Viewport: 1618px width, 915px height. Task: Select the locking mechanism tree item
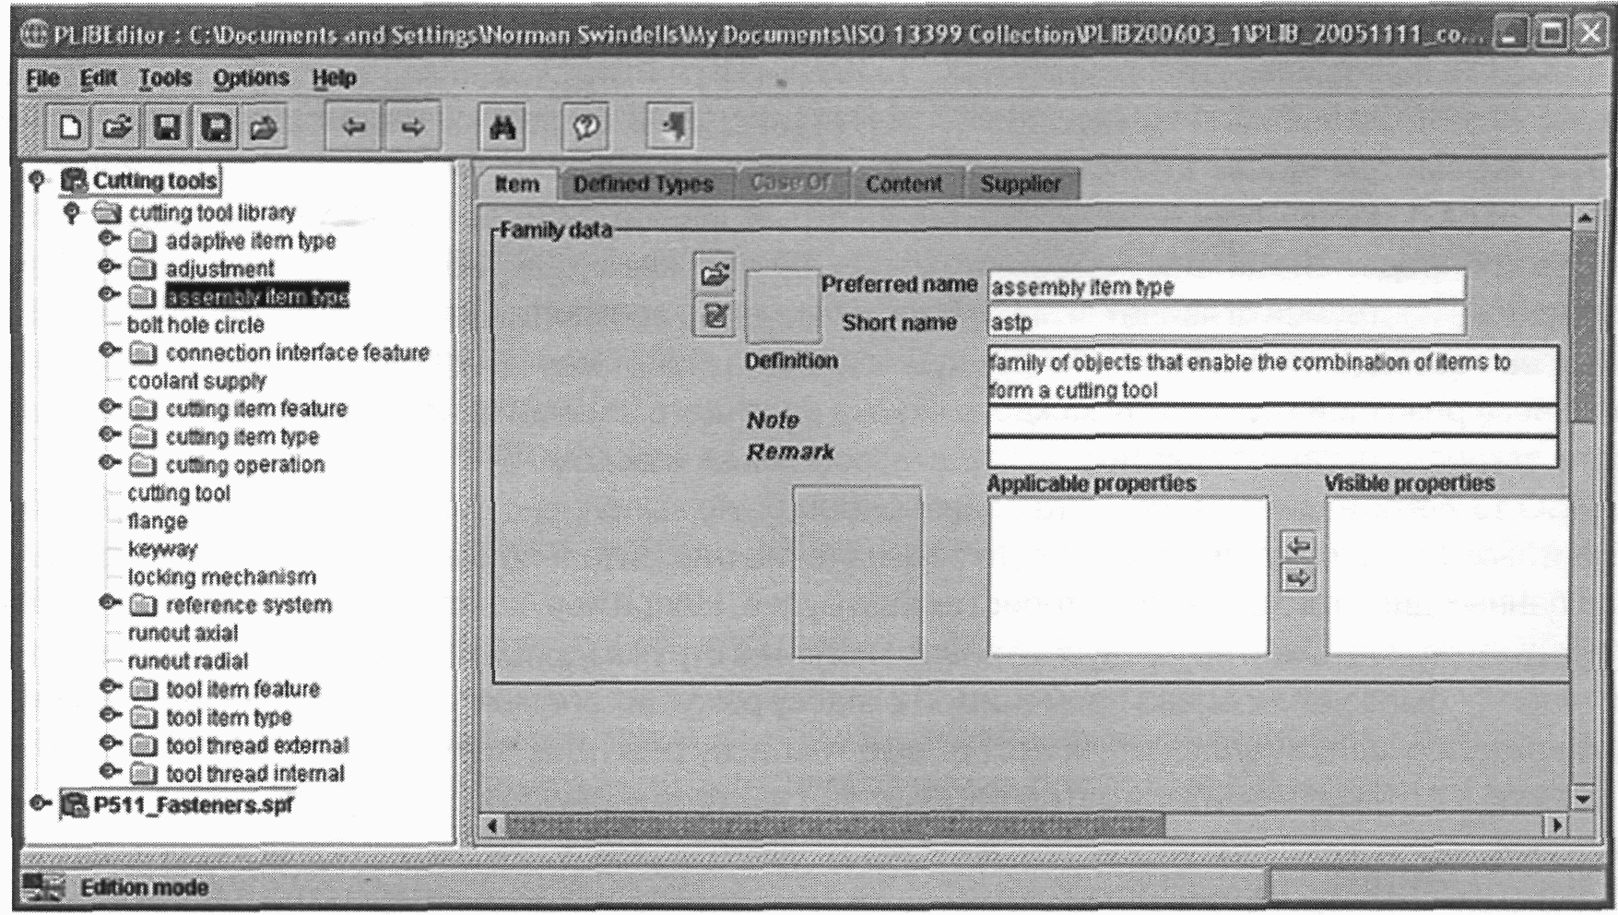221,577
